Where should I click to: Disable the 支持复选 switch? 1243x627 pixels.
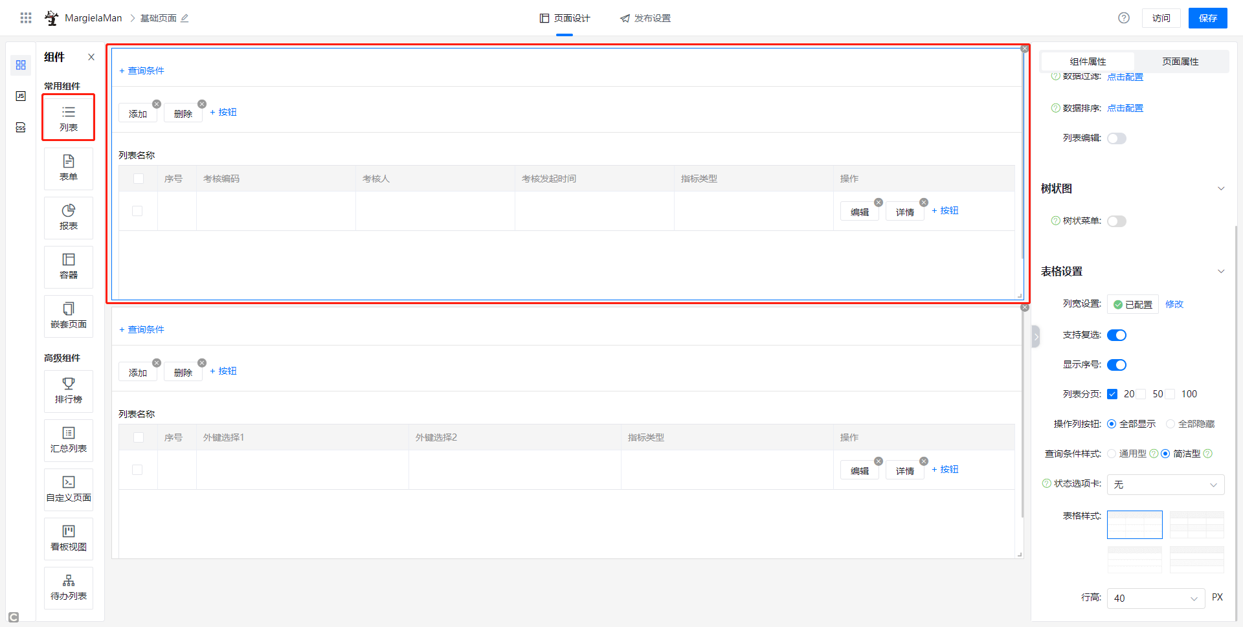point(1117,335)
